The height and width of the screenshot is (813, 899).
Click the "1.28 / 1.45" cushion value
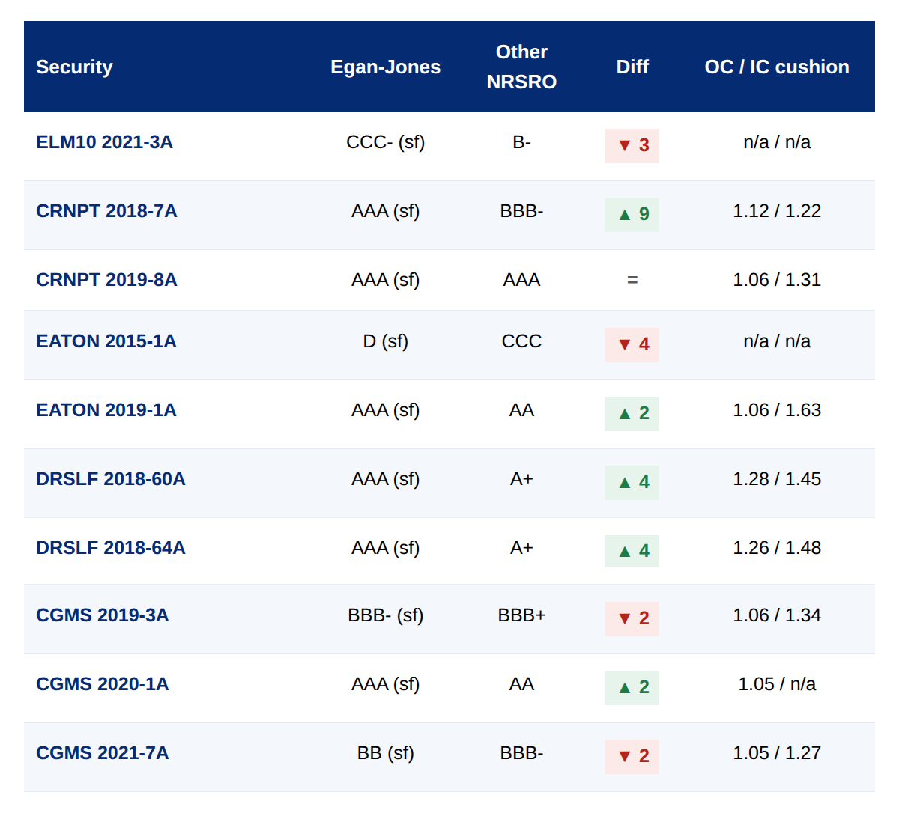(777, 479)
